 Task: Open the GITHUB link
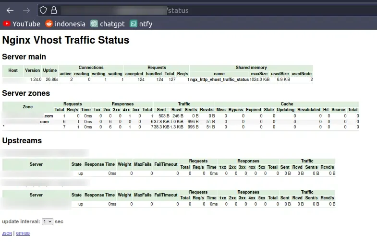pyautogui.click(x=23, y=233)
